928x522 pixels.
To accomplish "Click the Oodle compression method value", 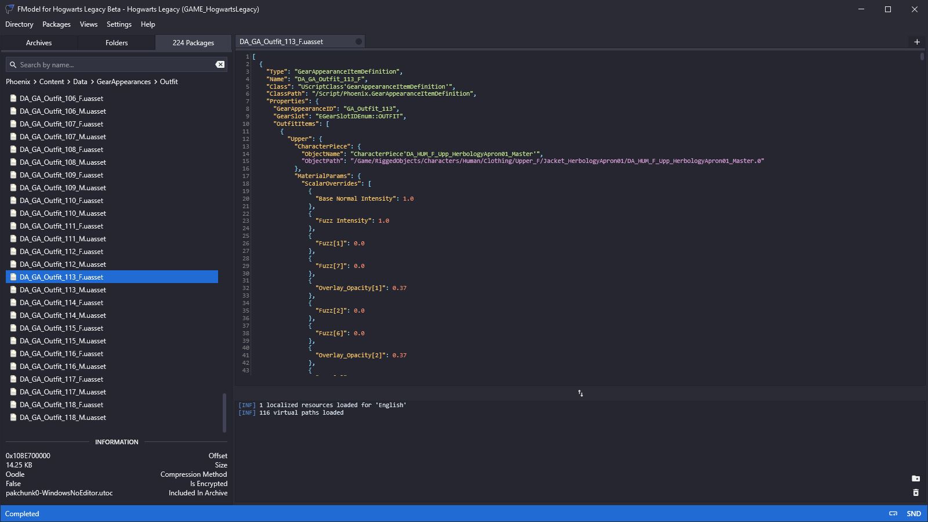I will click(x=15, y=474).
